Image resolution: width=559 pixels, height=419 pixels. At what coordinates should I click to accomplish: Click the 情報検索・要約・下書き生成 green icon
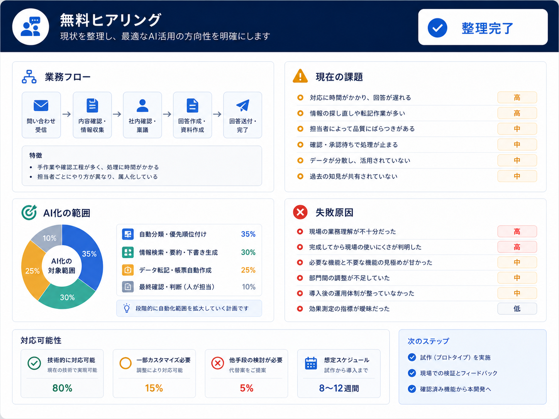click(x=128, y=252)
